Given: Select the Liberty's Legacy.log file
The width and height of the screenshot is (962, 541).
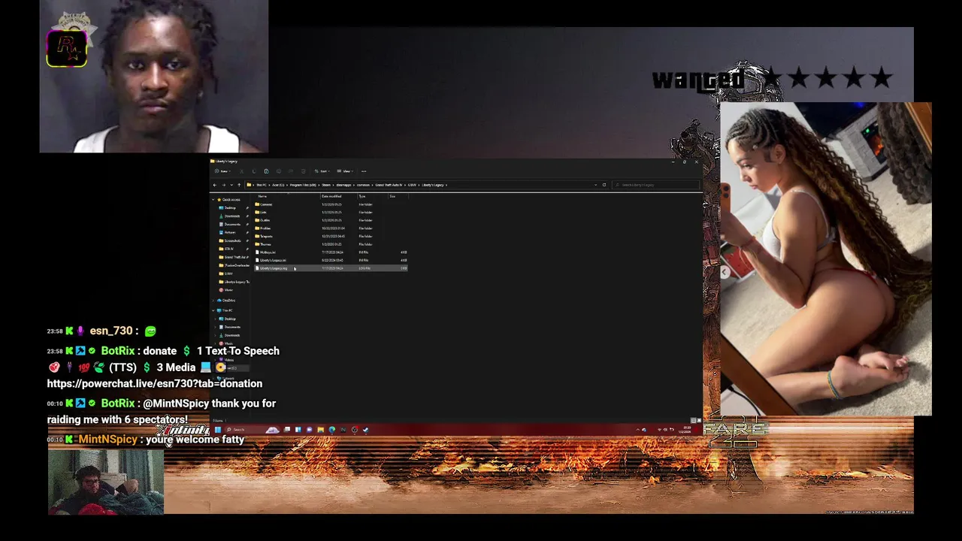Looking at the screenshot, I should (x=331, y=268).
